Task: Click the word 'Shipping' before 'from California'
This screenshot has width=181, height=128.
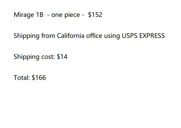Action: 26,36
